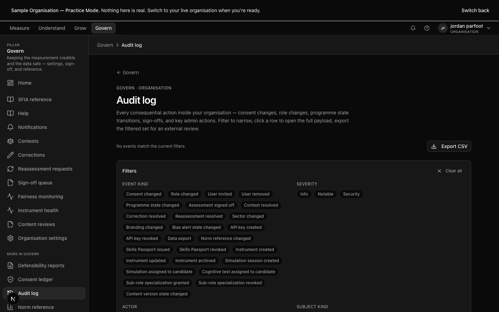Image resolution: width=499 pixels, height=312 pixels.
Task: Click Switch back in the banner
Action: tap(475, 10)
